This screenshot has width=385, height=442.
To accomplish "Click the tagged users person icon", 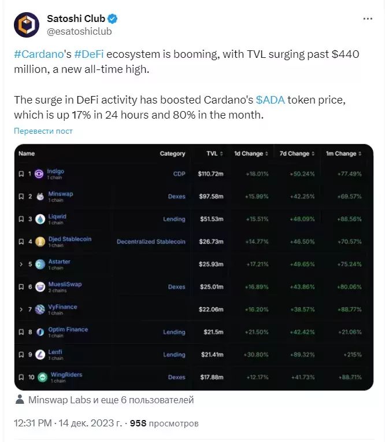I will [x=20, y=399].
